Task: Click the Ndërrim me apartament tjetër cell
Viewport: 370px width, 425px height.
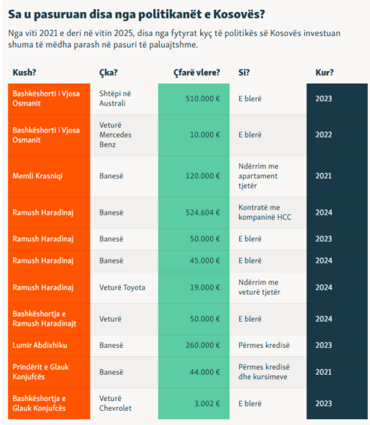Action: click(x=268, y=176)
